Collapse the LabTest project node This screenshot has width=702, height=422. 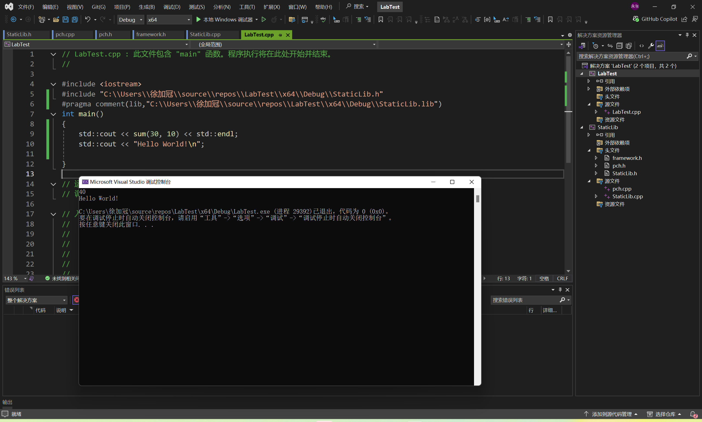pos(582,74)
